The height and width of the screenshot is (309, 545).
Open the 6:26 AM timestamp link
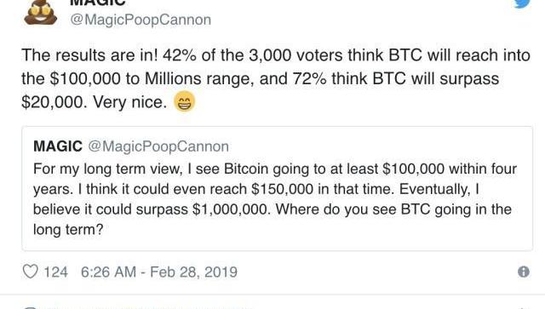point(108,272)
